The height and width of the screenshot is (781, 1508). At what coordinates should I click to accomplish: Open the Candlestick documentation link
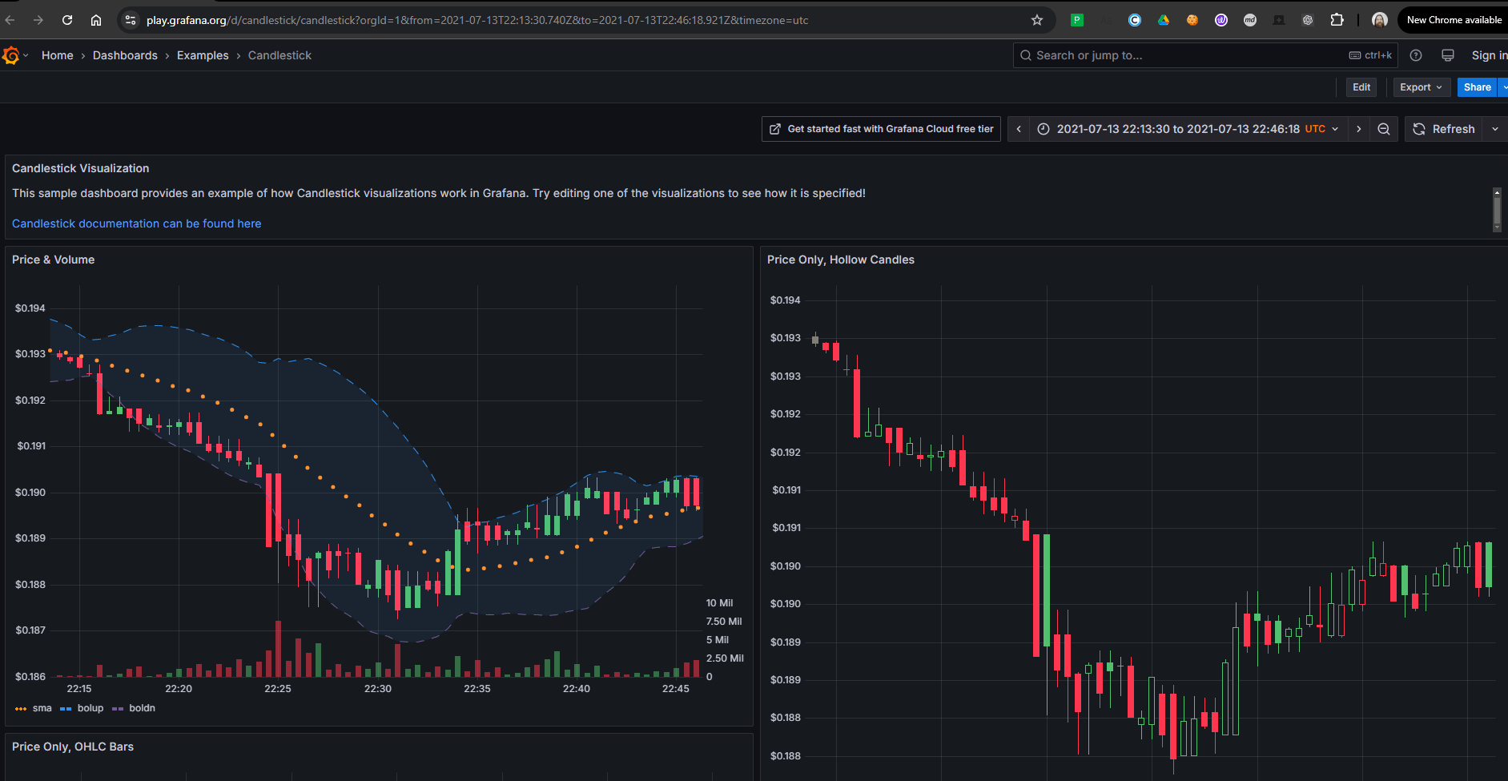click(x=136, y=223)
